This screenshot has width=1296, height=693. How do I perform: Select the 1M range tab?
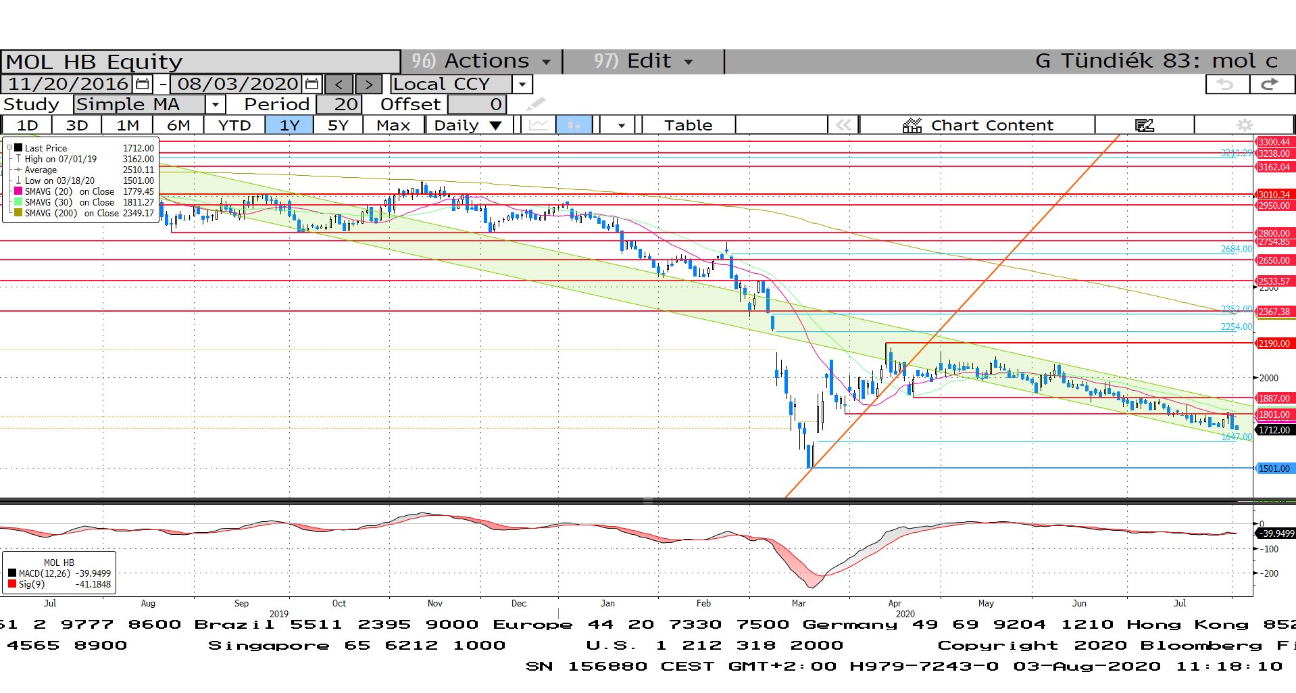click(128, 125)
